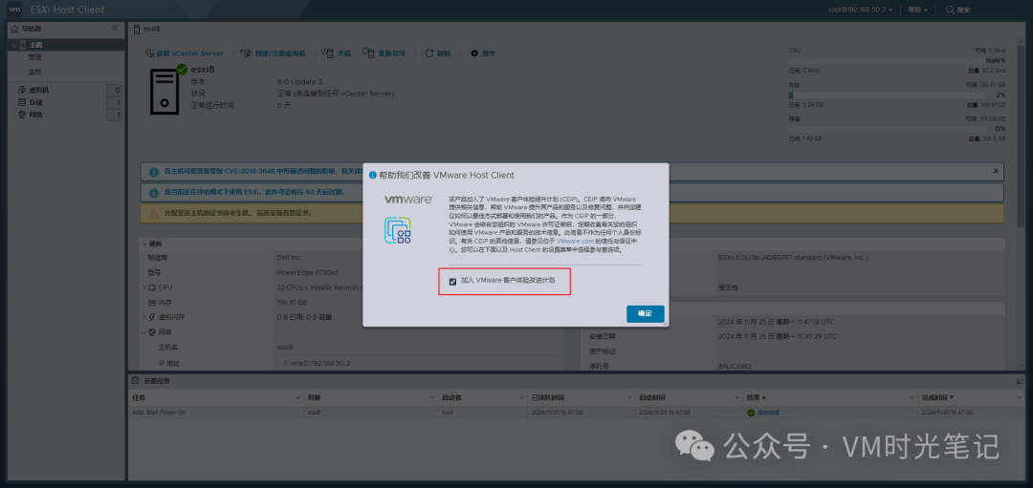Click the 刷新 refresh toolbar button
This screenshot has width=1033, height=488.
[437, 53]
